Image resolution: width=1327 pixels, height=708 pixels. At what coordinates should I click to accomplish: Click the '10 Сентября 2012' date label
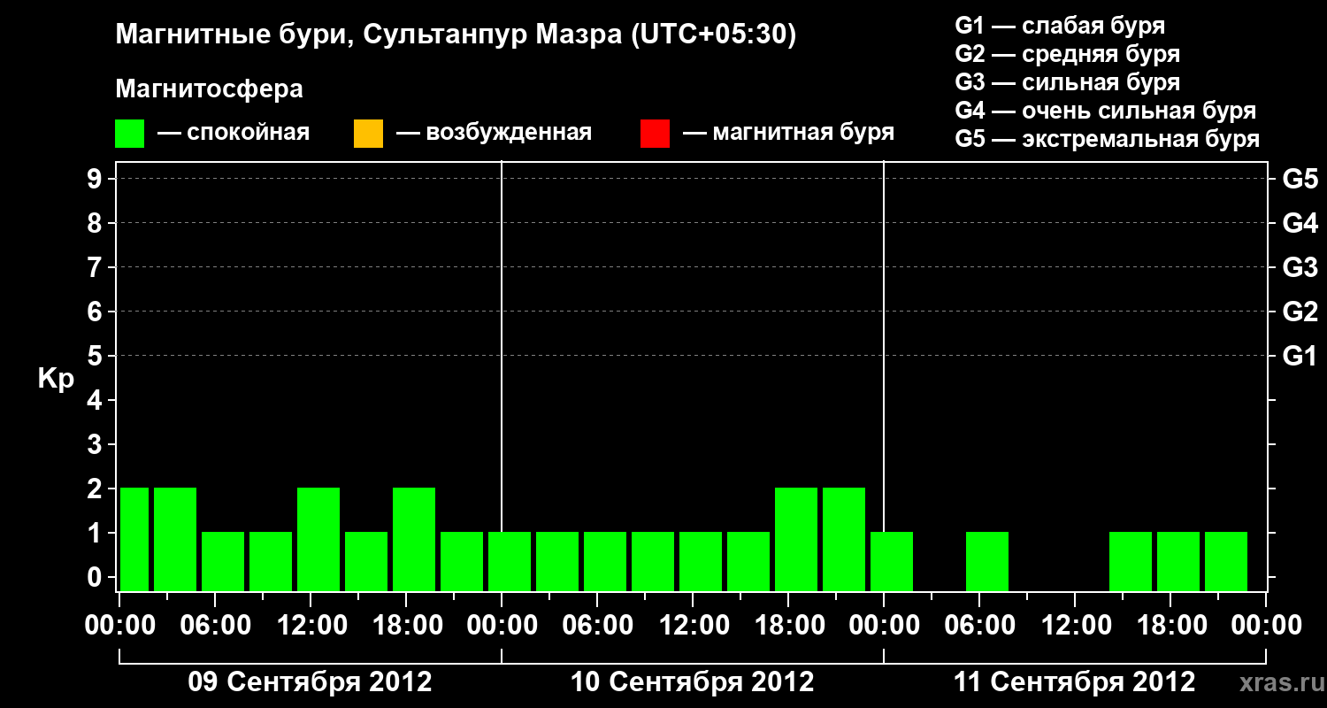(693, 682)
